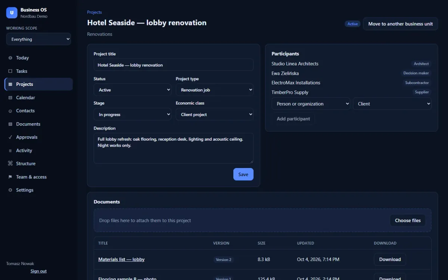Click the 8.3 kB size cell

pos(264,259)
